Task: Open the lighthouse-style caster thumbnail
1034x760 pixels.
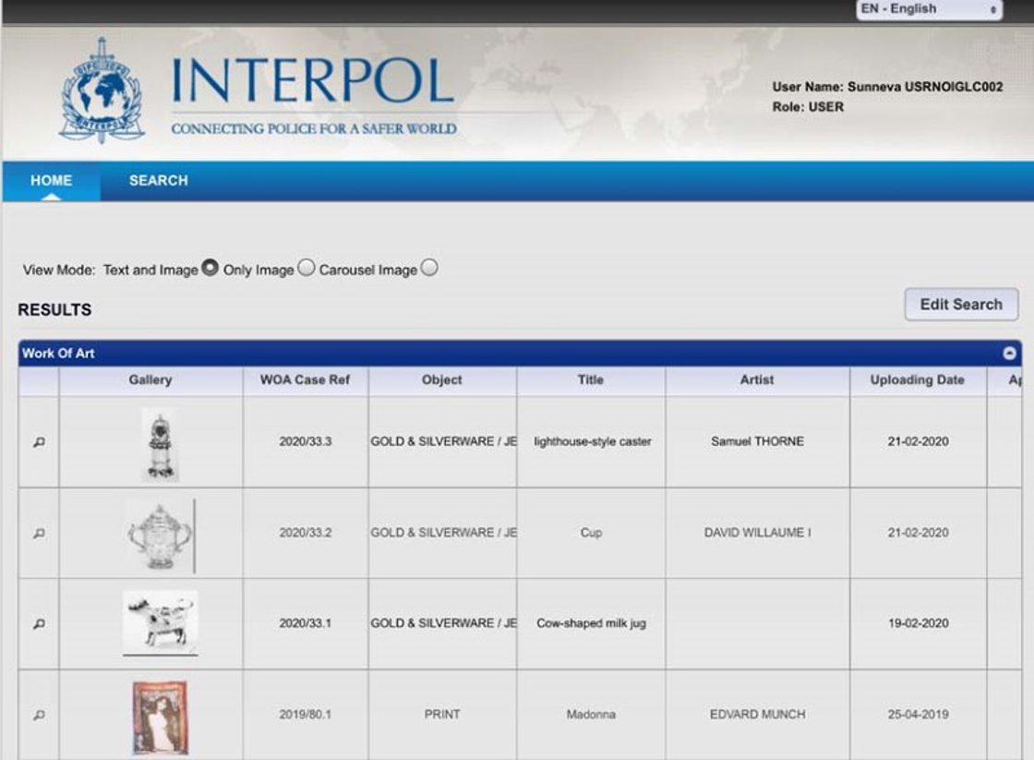Action: pyautogui.click(x=160, y=444)
